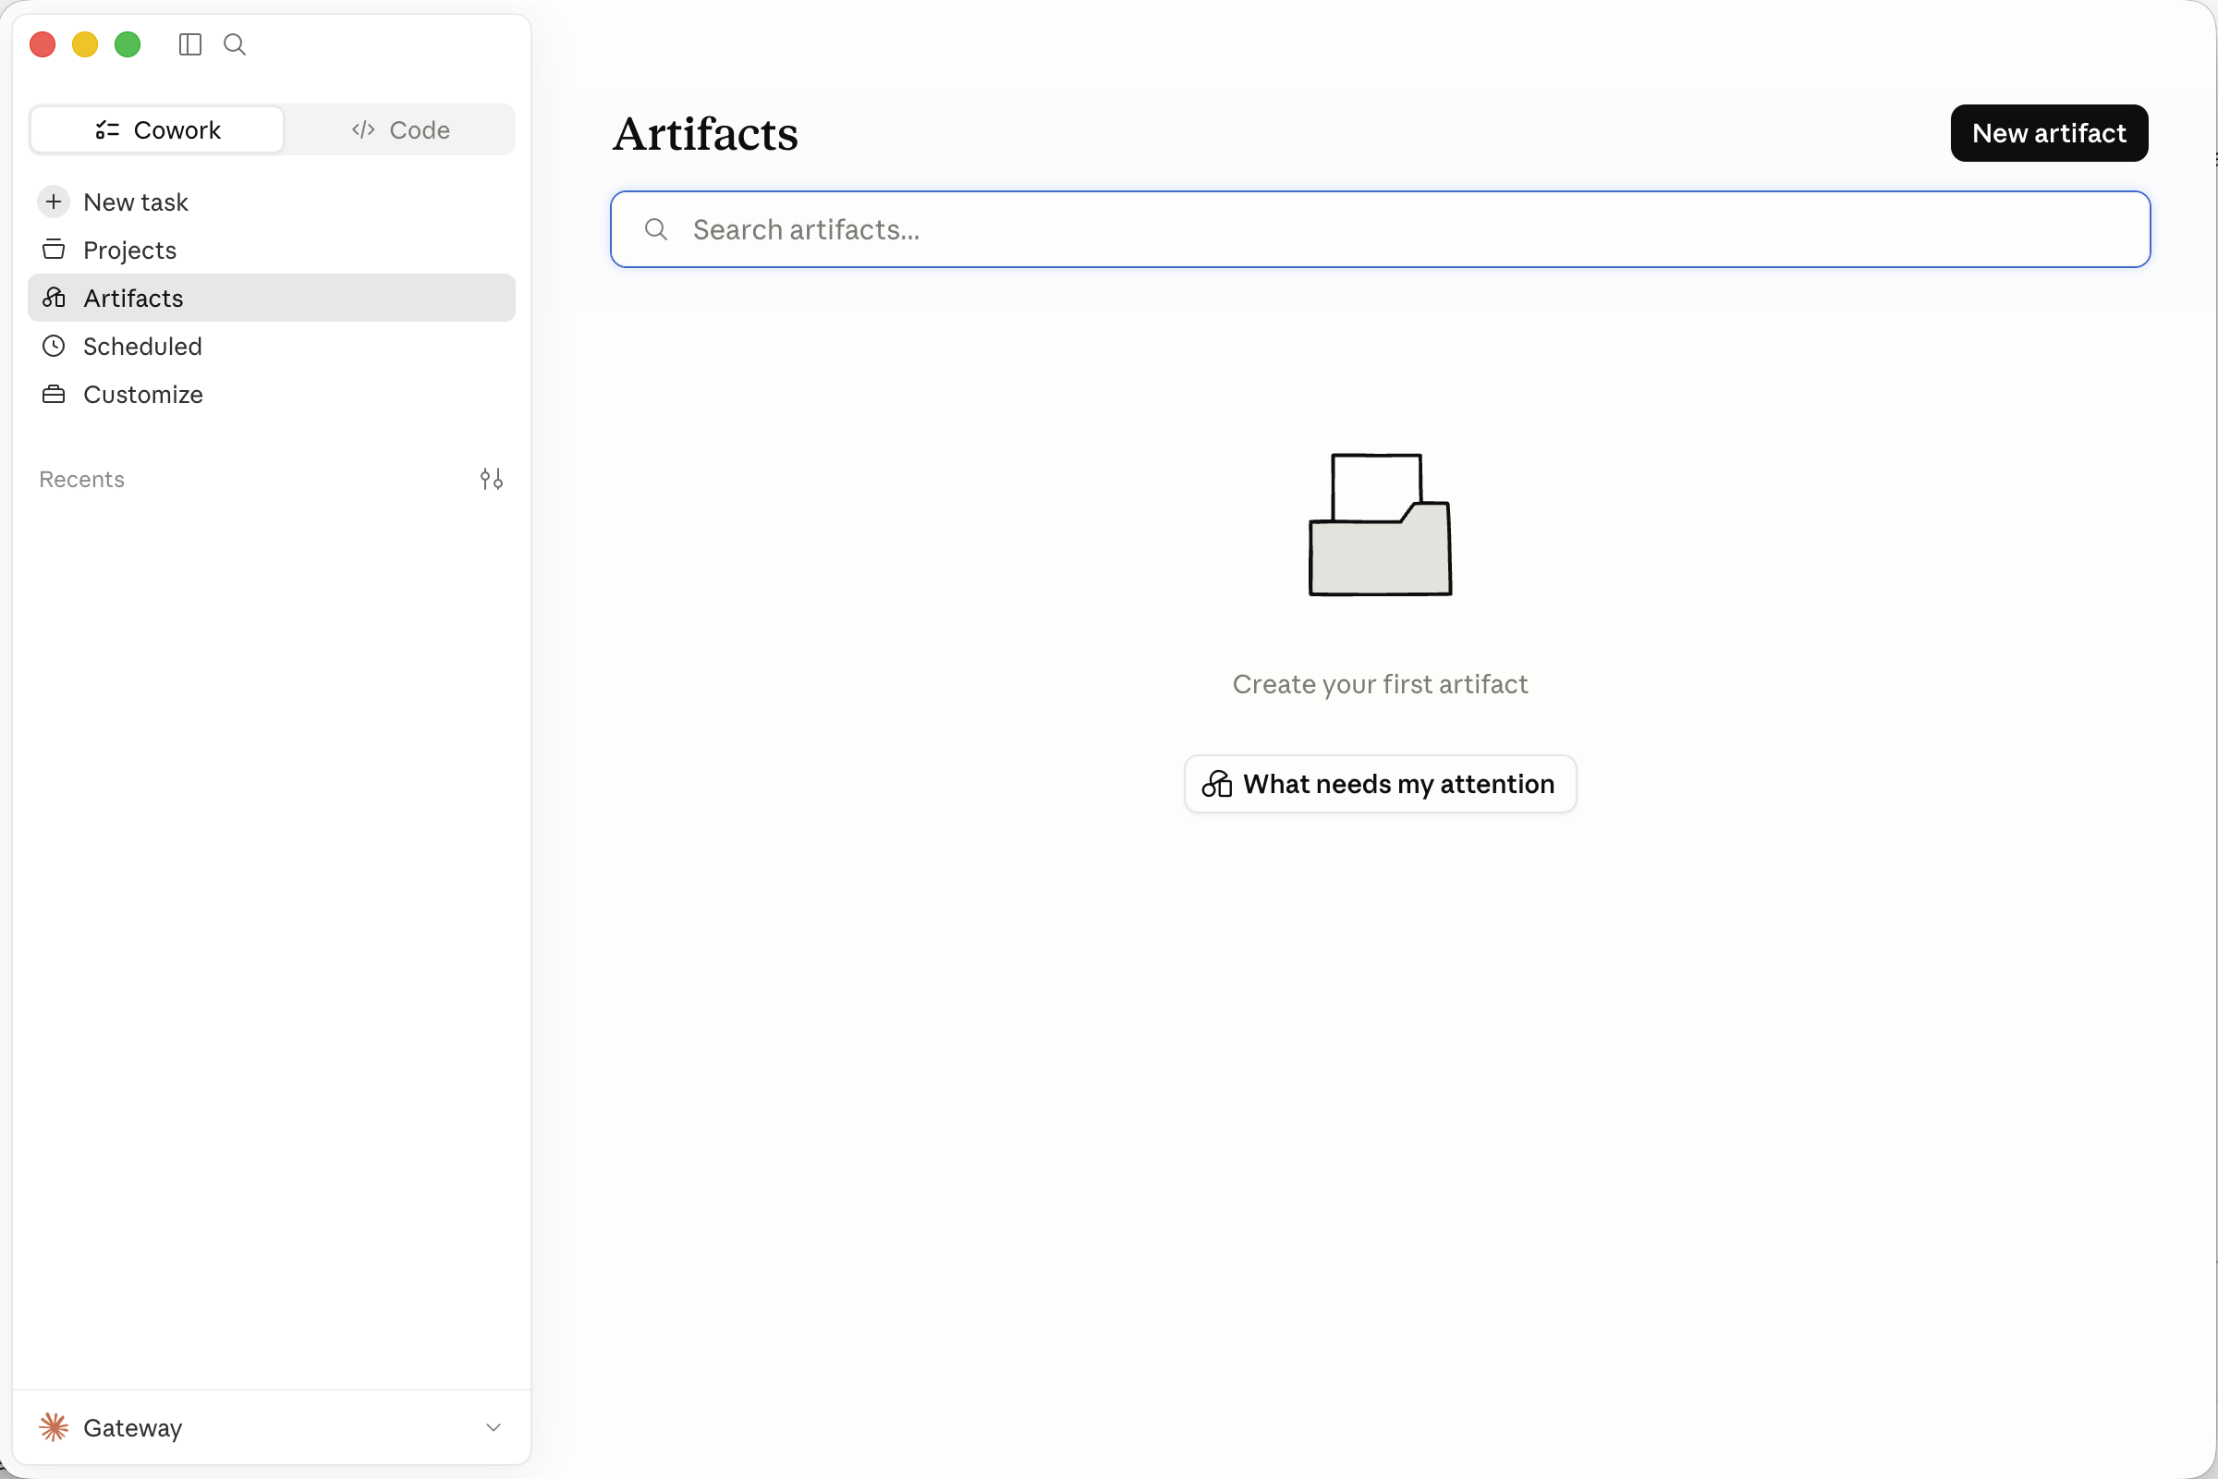Click the Create your first artifact text
Screen dimensions: 2218x1479
tap(1380, 684)
